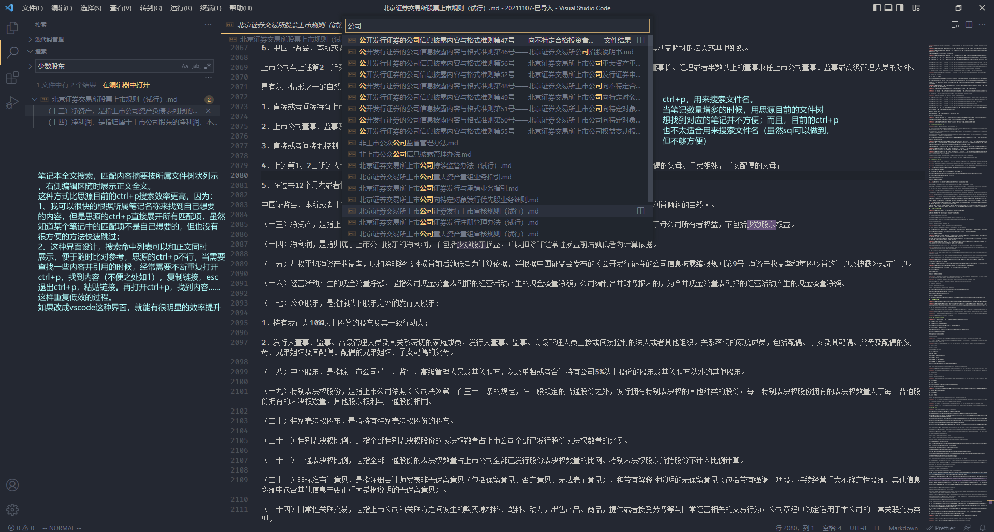Click the quick-open input containing 公司
Screen dimensions: 994x532
tap(497, 25)
